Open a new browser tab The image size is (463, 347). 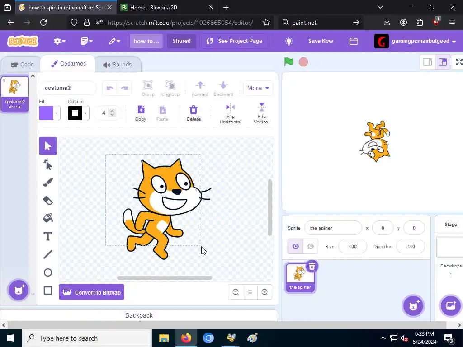(226, 7)
